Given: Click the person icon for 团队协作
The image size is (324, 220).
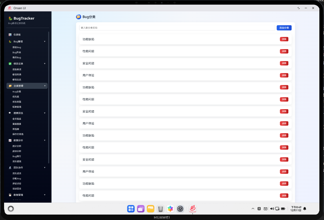Looking at the screenshot, I should pyautogui.click(x=10, y=168).
